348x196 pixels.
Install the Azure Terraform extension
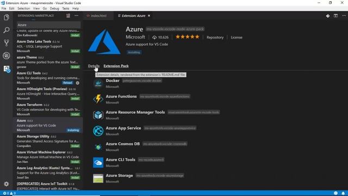pyautogui.click(x=75, y=114)
